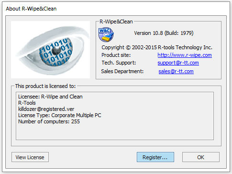This screenshot has width=232, height=174.
Task: Click the Sales Department: label
Action: point(122,71)
